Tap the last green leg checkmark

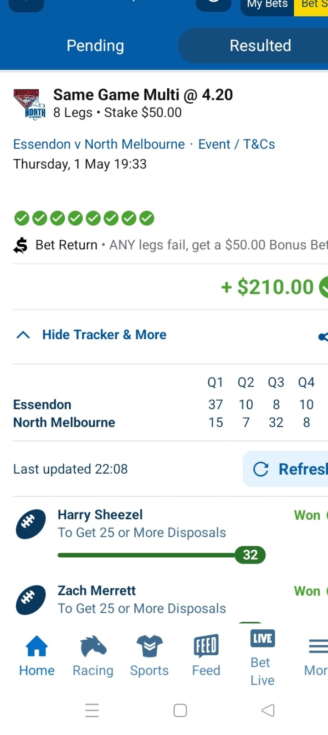click(x=147, y=218)
